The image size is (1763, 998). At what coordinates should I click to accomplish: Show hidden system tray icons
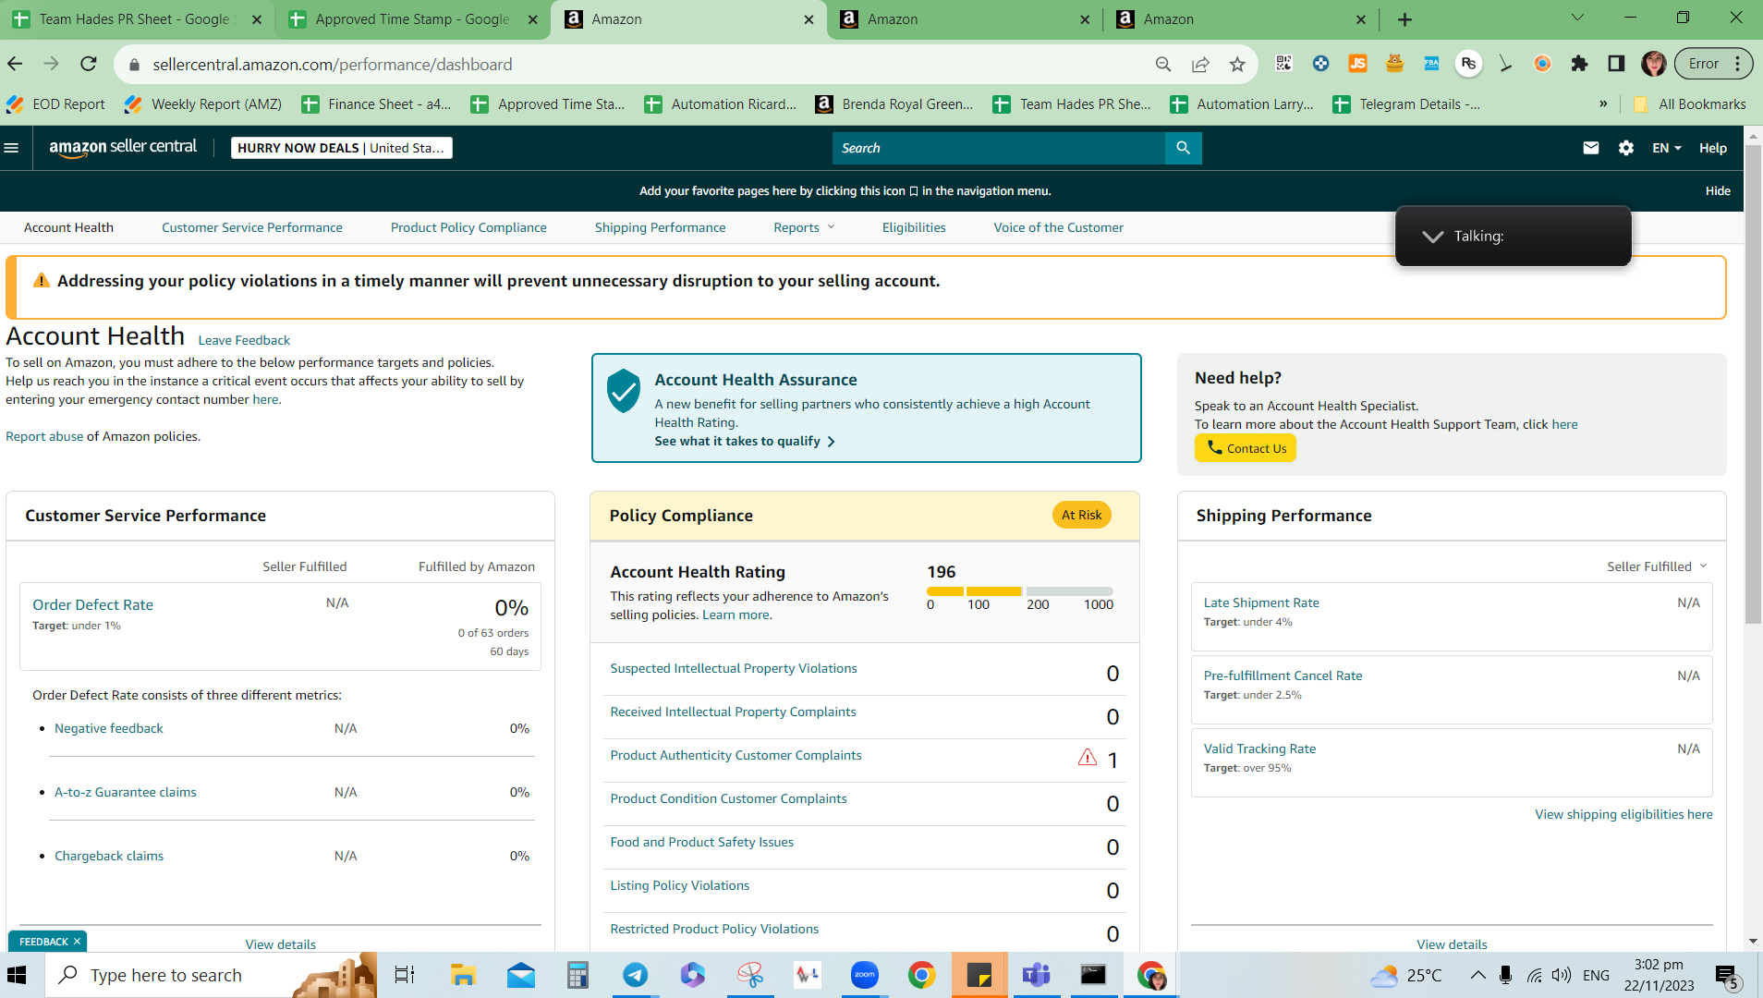(x=1477, y=975)
